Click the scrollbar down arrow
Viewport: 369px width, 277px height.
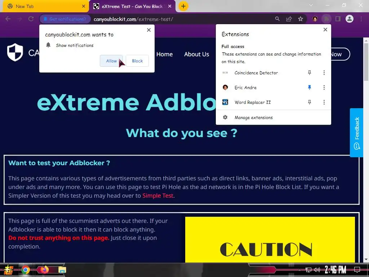pyautogui.click(x=366, y=259)
